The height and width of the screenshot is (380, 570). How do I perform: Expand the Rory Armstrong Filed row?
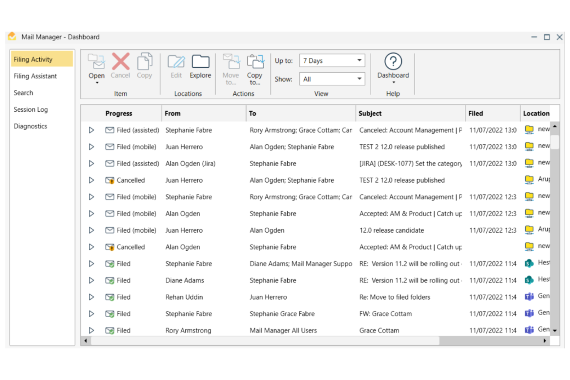tap(91, 330)
